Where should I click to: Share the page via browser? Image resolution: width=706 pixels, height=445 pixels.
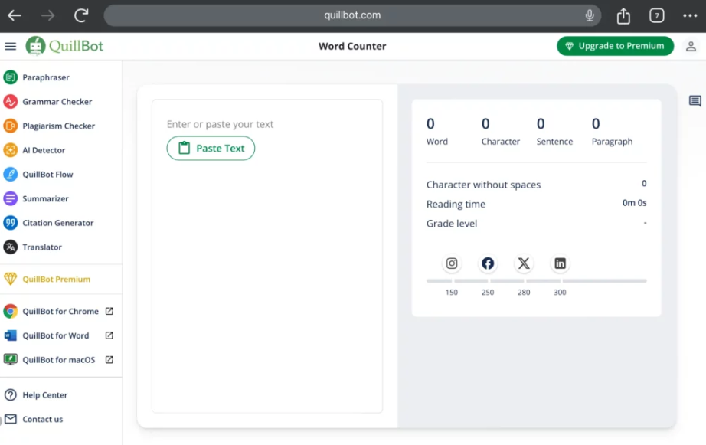click(x=623, y=16)
